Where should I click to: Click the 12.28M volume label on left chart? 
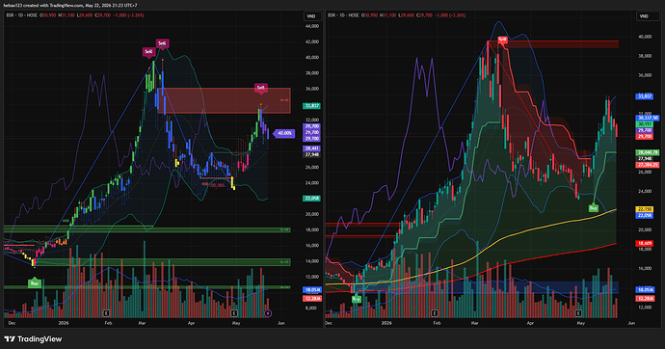point(312,299)
